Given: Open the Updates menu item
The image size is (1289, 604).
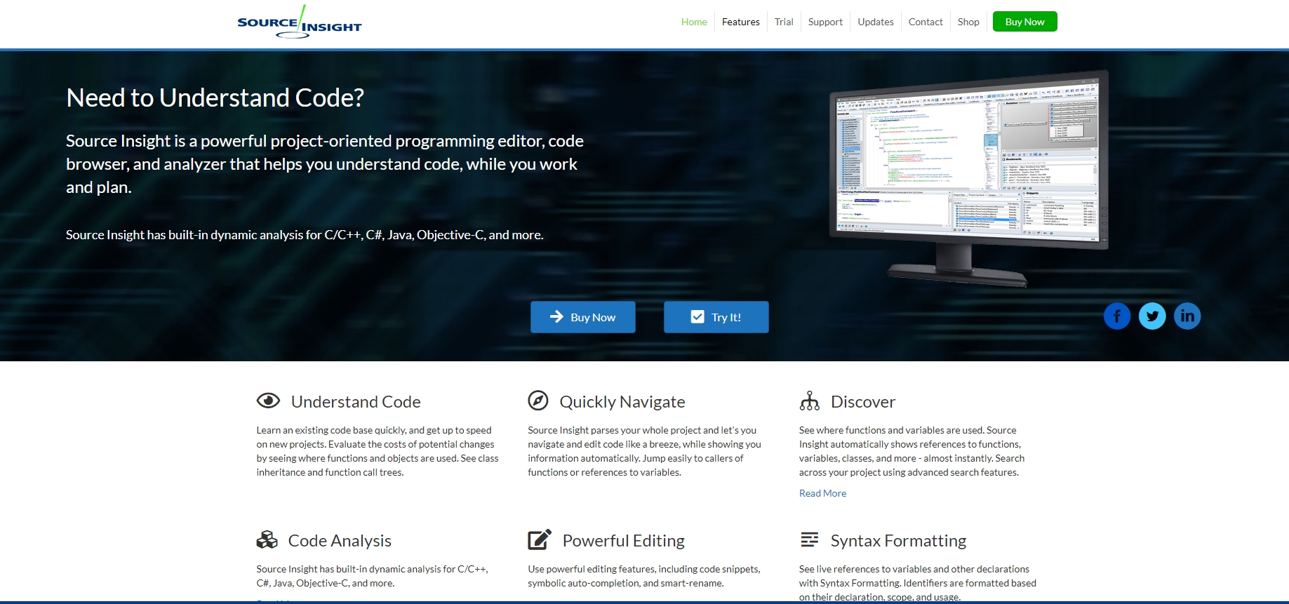Looking at the screenshot, I should (x=876, y=22).
